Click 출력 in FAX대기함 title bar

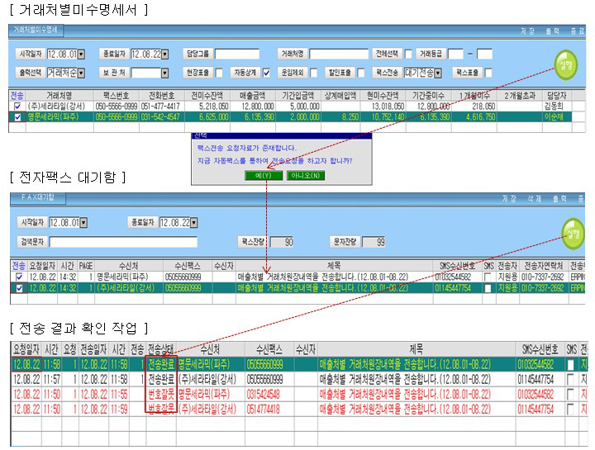coord(559,199)
